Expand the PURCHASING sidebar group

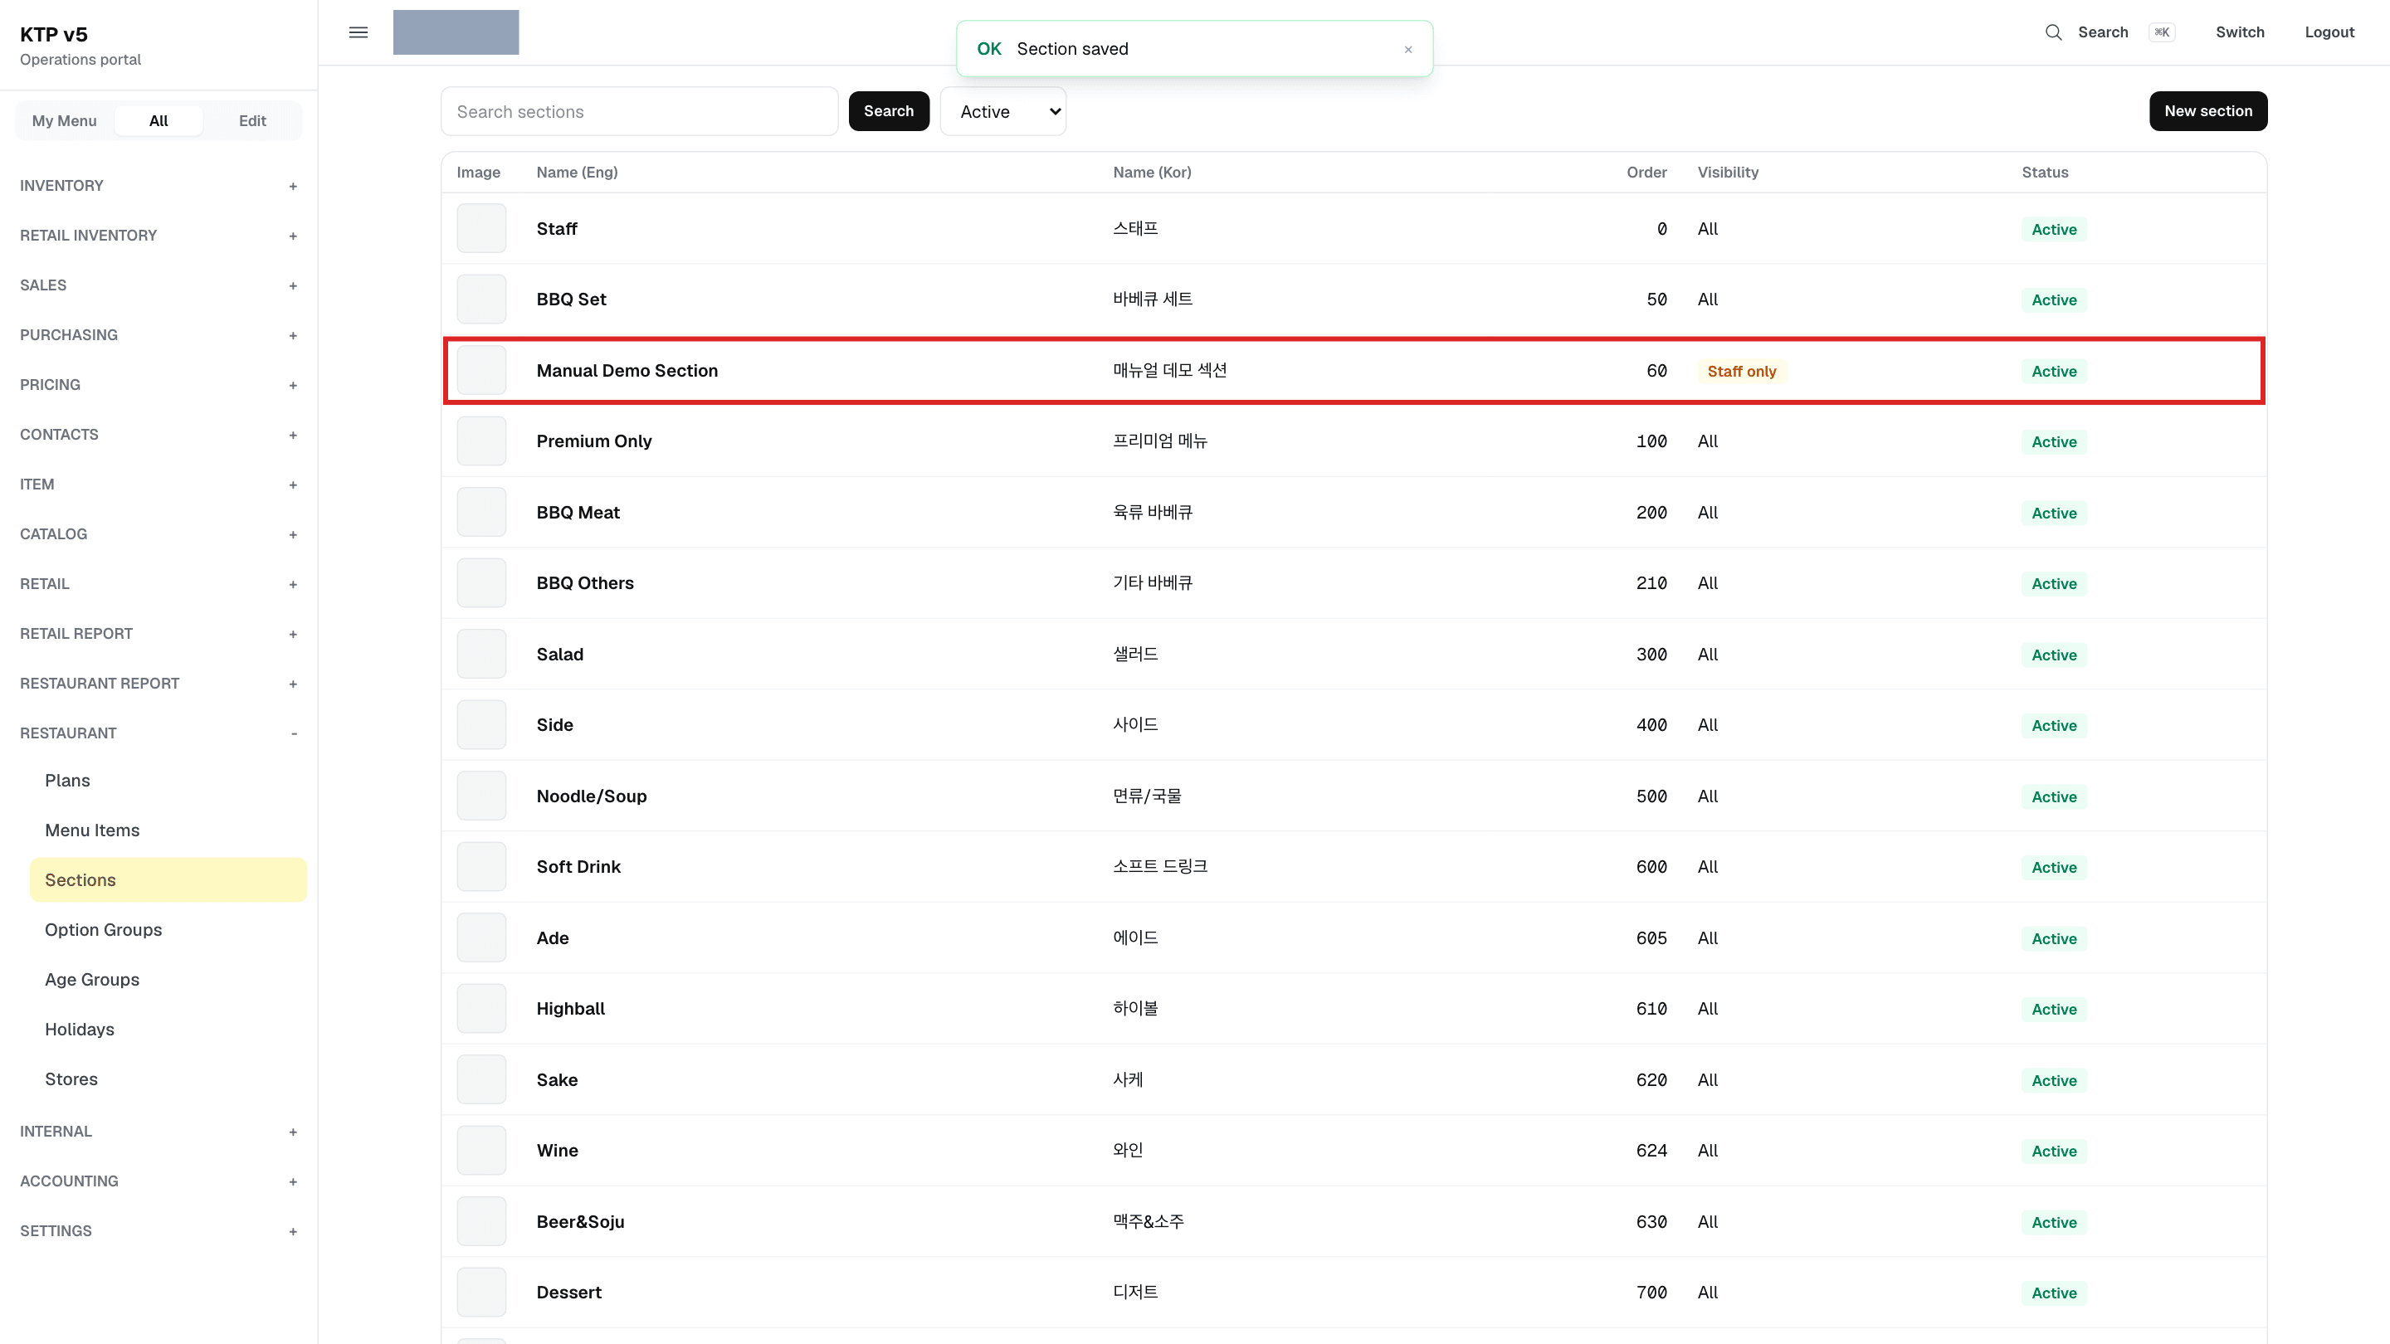[159, 335]
